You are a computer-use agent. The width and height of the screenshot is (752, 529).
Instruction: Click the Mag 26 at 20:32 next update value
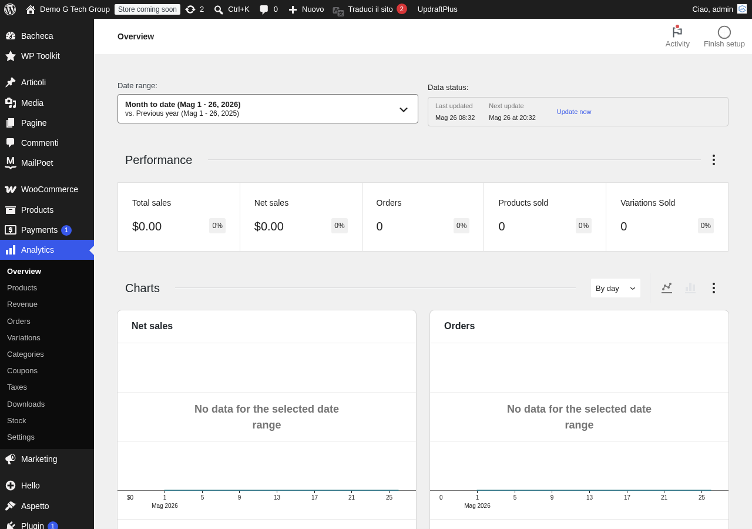click(x=512, y=118)
